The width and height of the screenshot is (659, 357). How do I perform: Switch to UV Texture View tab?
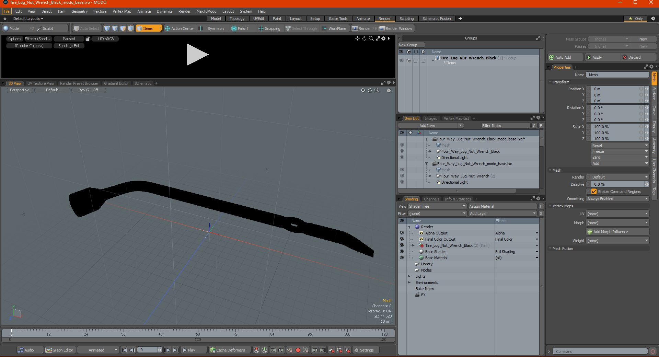pos(41,83)
